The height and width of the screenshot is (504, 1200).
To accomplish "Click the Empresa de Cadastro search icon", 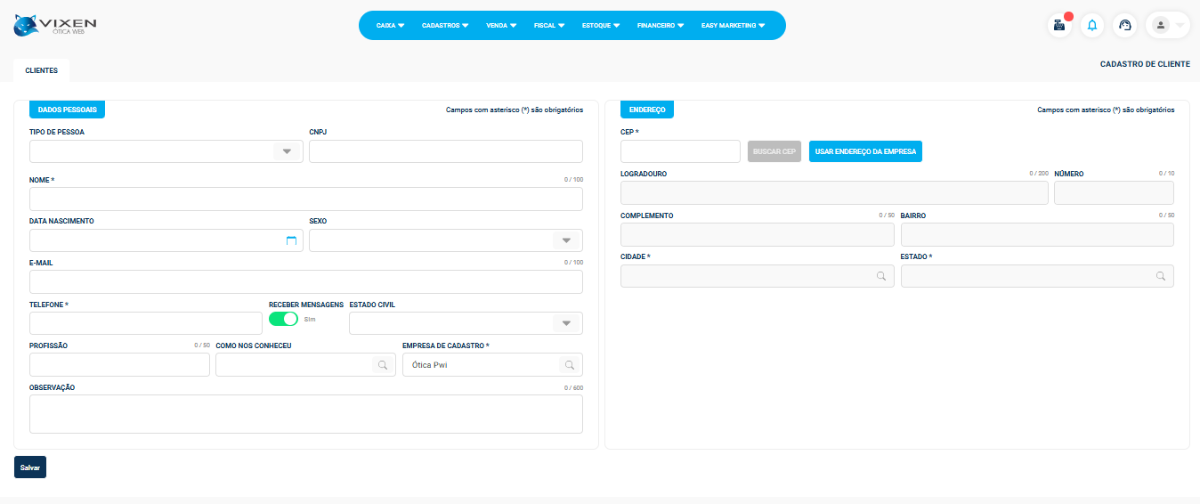I will tap(569, 365).
